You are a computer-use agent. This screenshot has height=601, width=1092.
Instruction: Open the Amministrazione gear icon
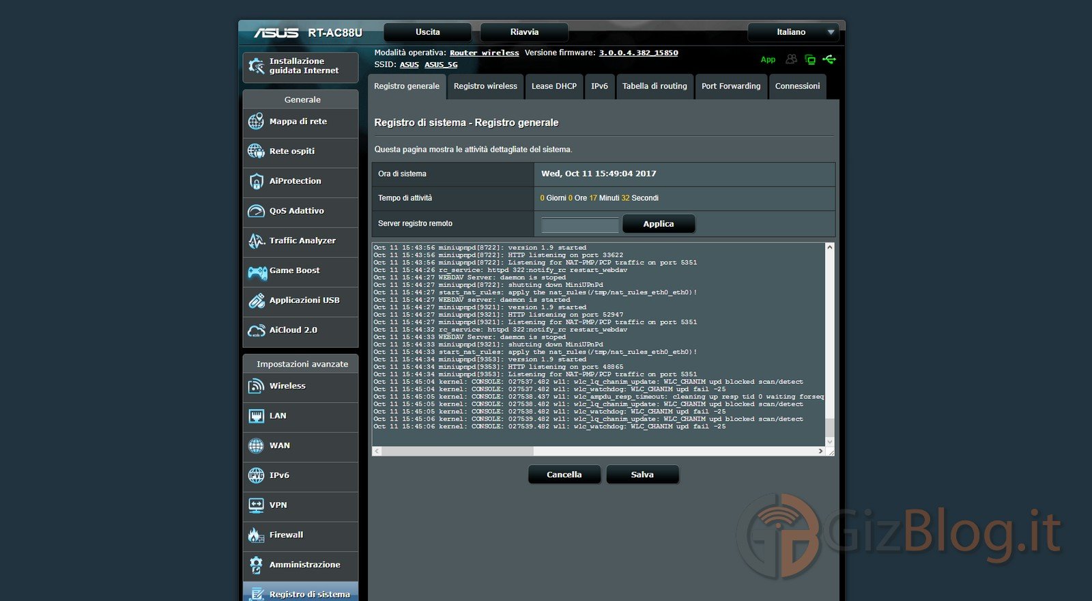pyautogui.click(x=256, y=565)
